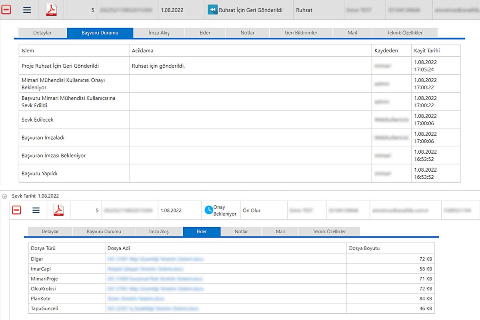
Task: Open the upper İmza Akış tab
Action: pos(159,33)
